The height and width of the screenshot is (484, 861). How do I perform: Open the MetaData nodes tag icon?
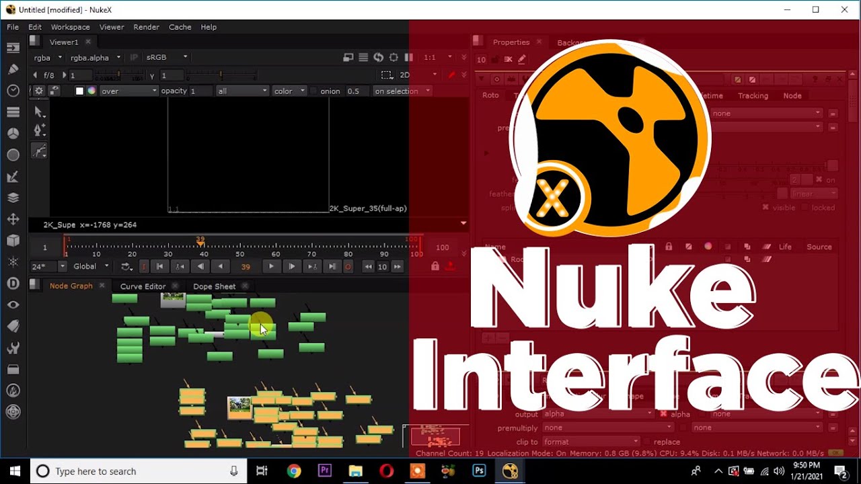(x=13, y=326)
